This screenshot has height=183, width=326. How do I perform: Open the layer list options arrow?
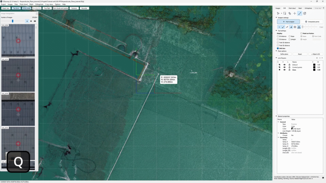[x=322, y=58]
